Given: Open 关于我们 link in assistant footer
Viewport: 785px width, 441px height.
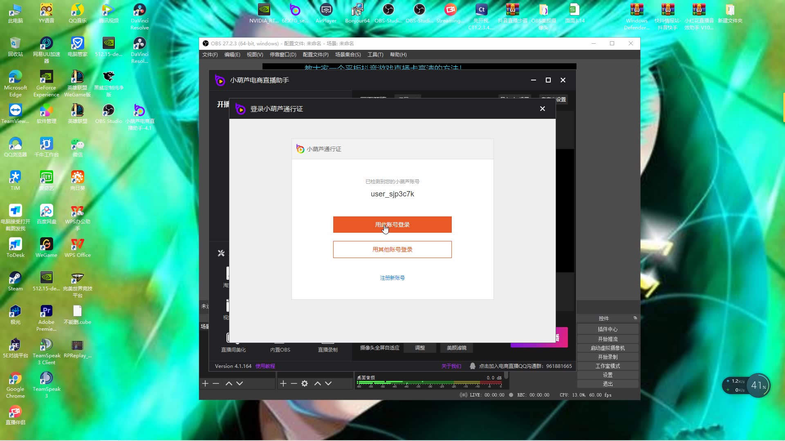Looking at the screenshot, I should [451, 366].
